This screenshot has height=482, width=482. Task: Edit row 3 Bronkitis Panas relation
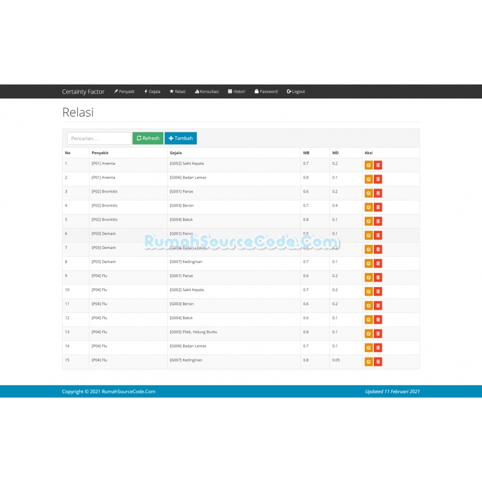pyautogui.click(x=369, y=193)
